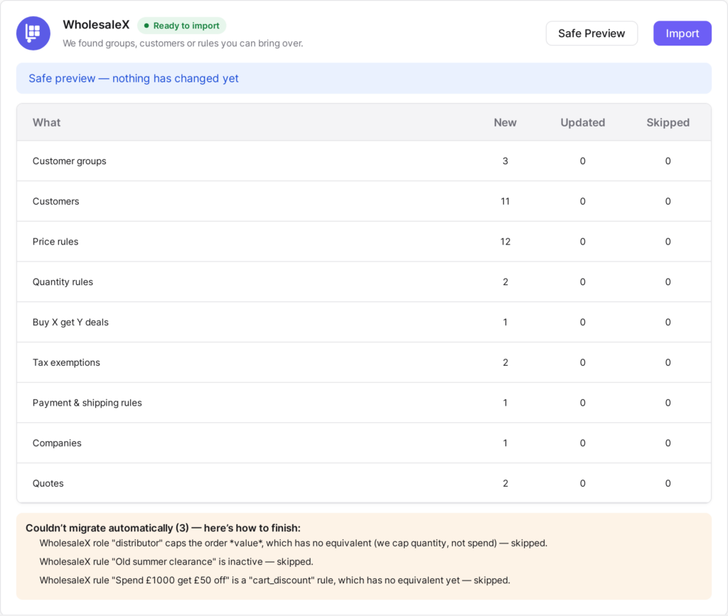
Task: Select the 'Quantity rules' row label
Action: pyautogui.click(x=63, y=282)
